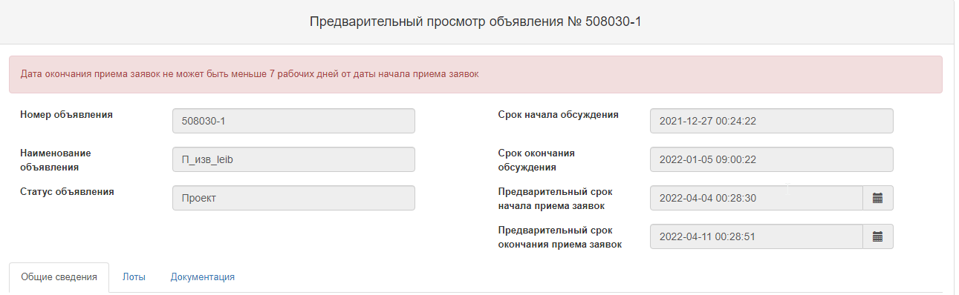Viewport: 959px width, 295px height.
Task: Click the status field showing Проект
Action: [x=293, y=198]
